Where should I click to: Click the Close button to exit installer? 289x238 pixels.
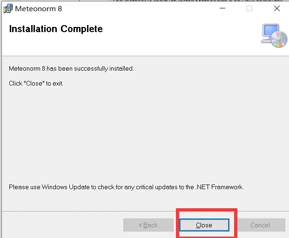click(204, 225)
